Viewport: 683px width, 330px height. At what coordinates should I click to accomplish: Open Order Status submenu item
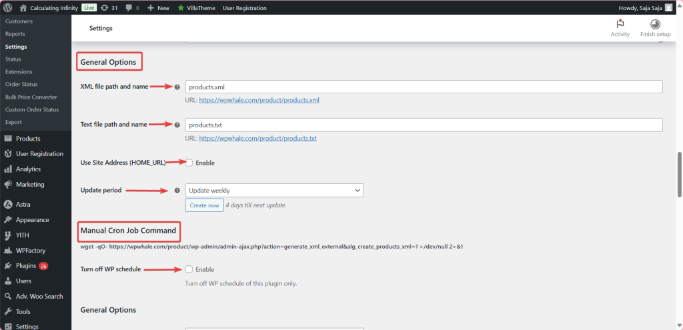[x=21, y=85]
